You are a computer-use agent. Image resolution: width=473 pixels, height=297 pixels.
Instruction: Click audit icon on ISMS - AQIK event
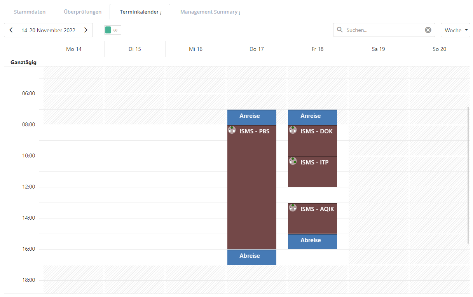click(x=293, y=208)
